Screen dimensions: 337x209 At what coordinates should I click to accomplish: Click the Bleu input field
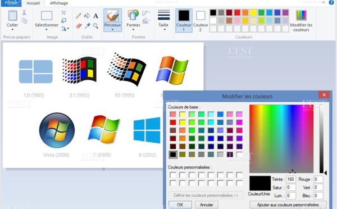pos(318,196)
